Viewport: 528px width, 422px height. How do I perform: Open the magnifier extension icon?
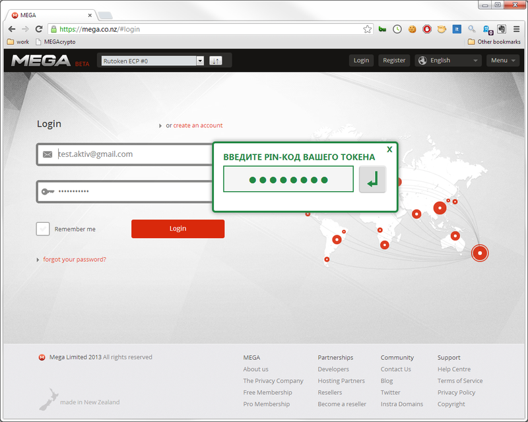(472, 29)
